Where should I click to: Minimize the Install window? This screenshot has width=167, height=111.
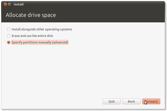coord(10,4)
